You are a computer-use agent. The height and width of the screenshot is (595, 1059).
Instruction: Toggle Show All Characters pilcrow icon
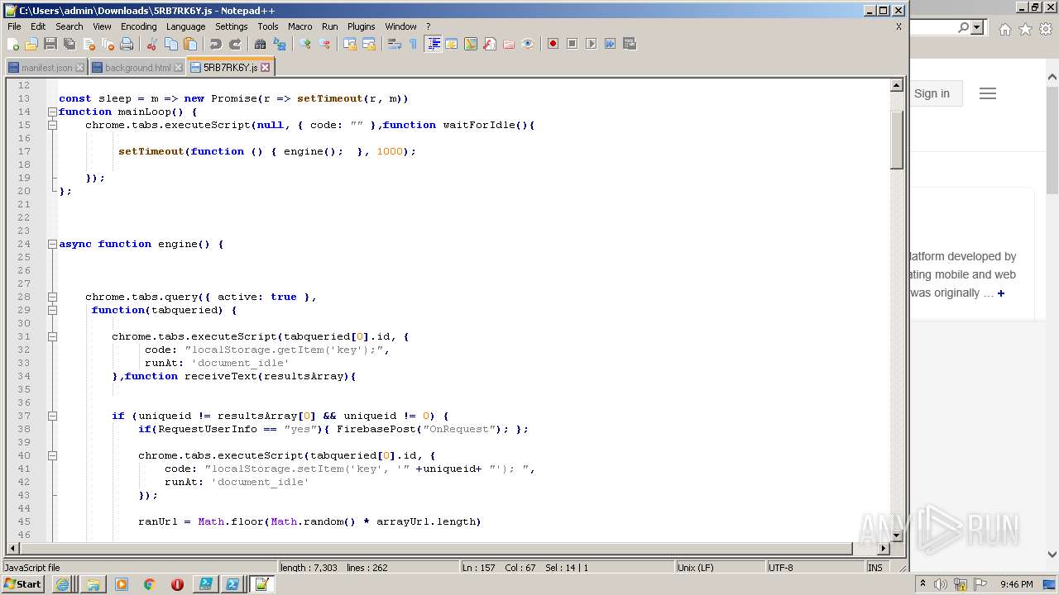coord(414,44)
